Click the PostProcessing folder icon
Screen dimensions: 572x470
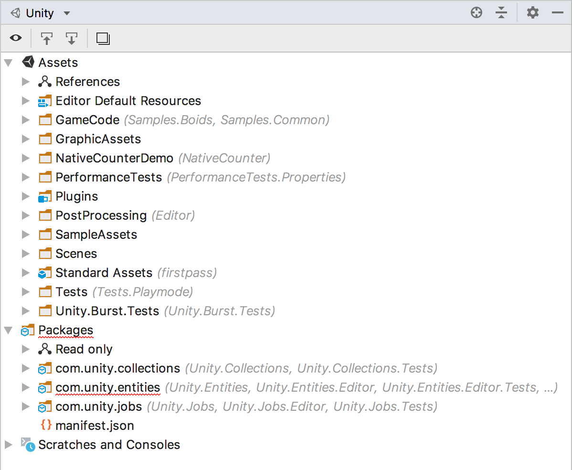45,215
